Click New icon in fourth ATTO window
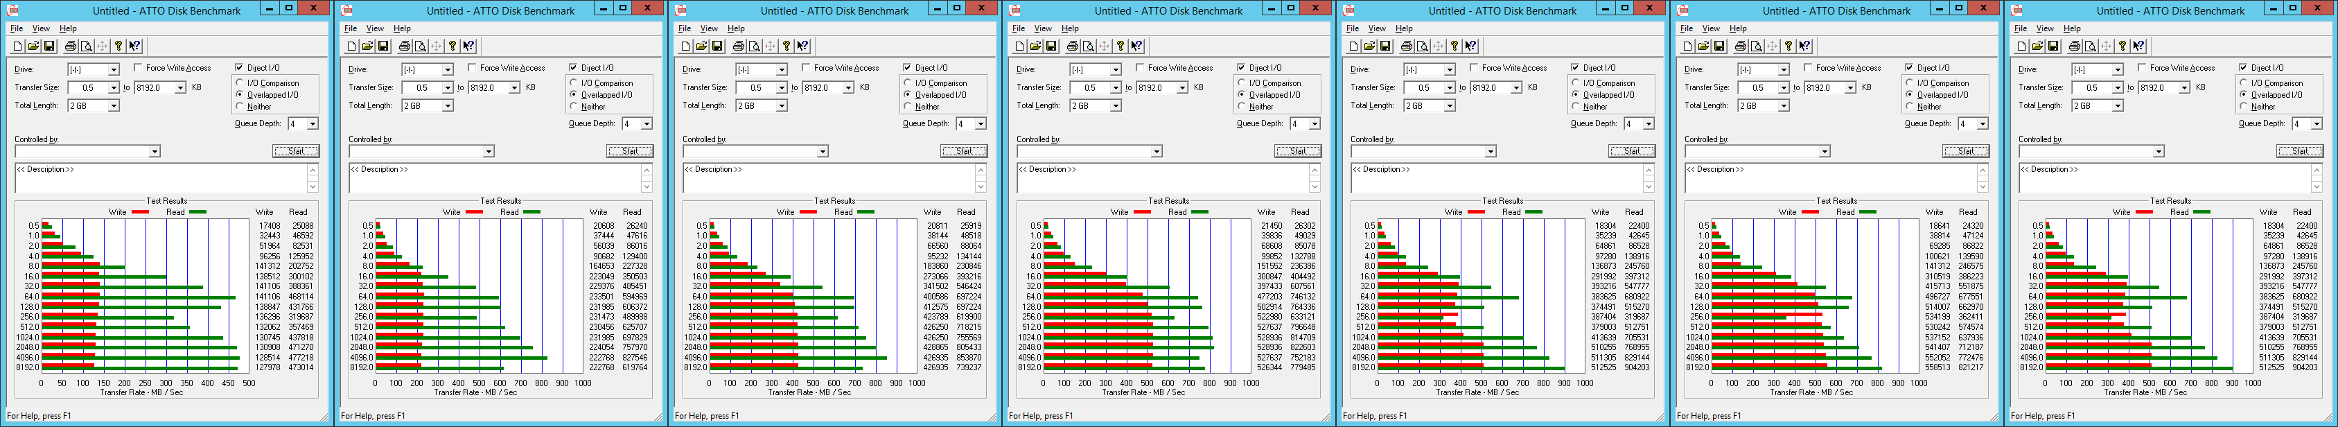The height and width of the screenshot is (427, 2338). point(1020,46)
